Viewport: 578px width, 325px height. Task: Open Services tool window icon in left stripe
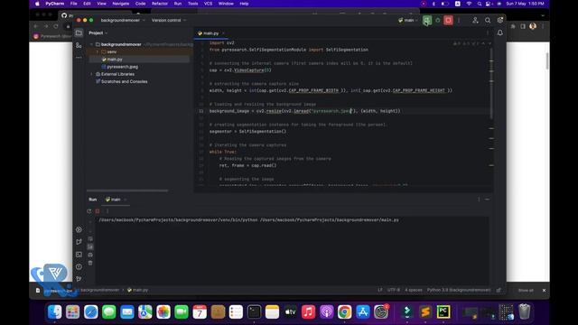click(79, 229)
